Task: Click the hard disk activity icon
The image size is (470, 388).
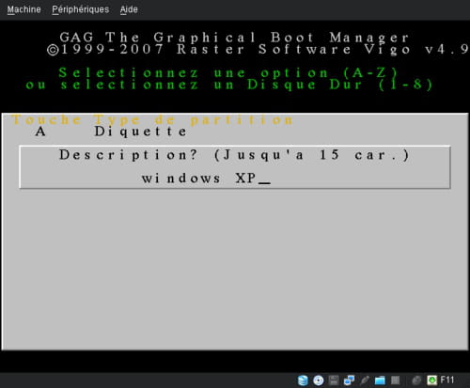Action: [x=303, y=380]
